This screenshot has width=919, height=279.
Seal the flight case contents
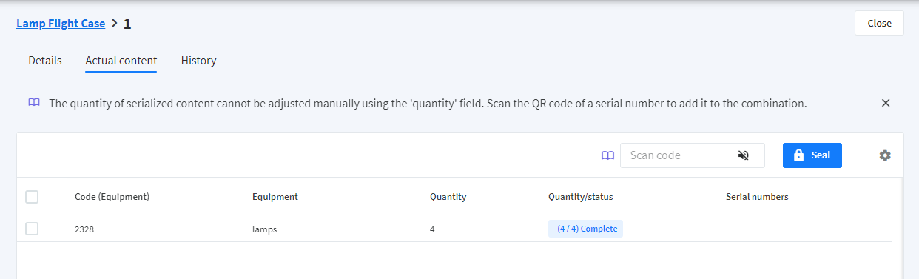click(812, 155)
